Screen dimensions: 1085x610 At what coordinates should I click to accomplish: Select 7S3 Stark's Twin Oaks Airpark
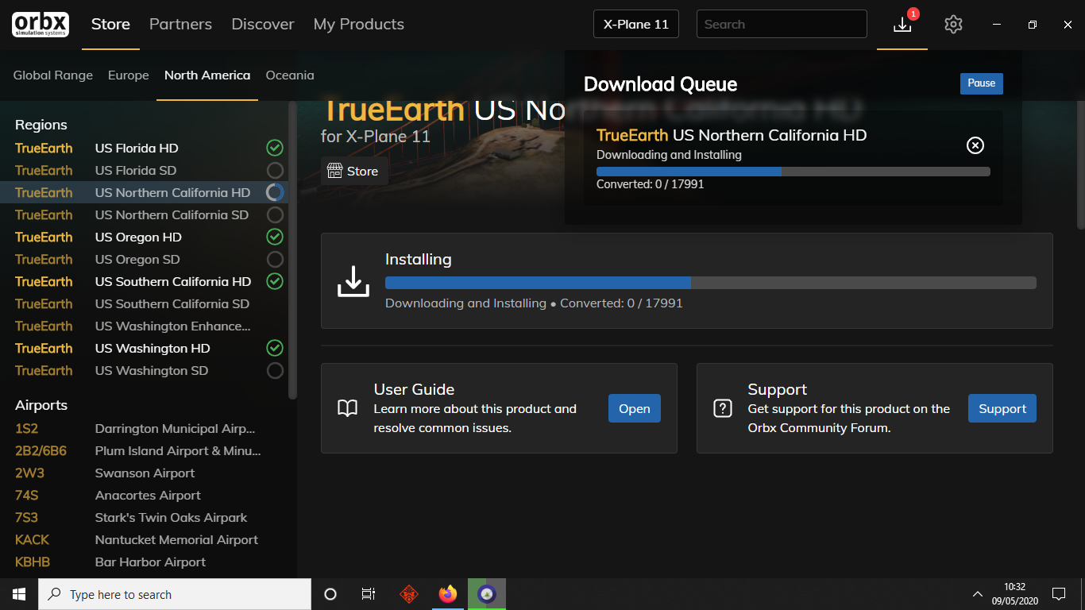tap(143, 517)
